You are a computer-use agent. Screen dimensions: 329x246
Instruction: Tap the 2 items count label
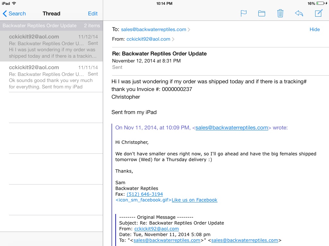point(92,26)
